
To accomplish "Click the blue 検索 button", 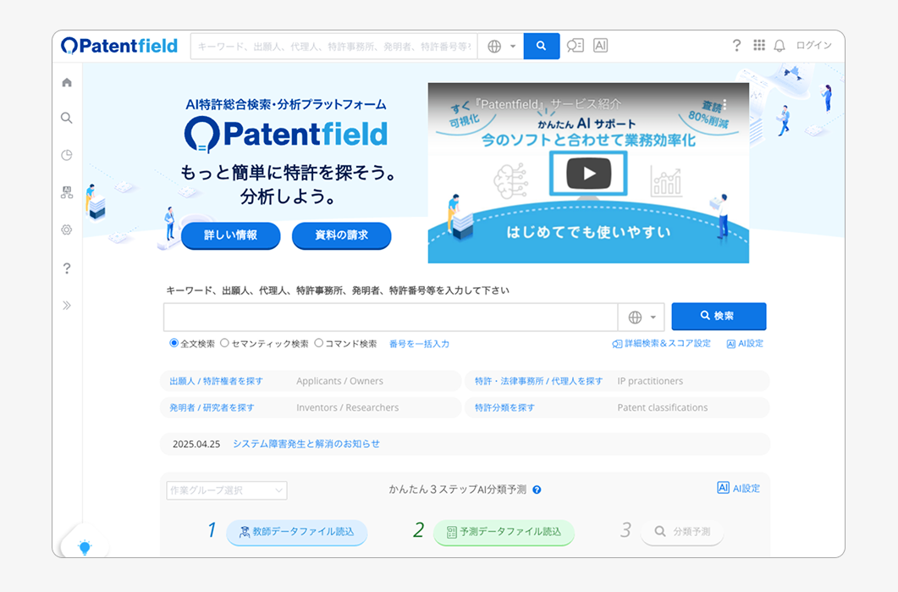I will tap(719, 317).
